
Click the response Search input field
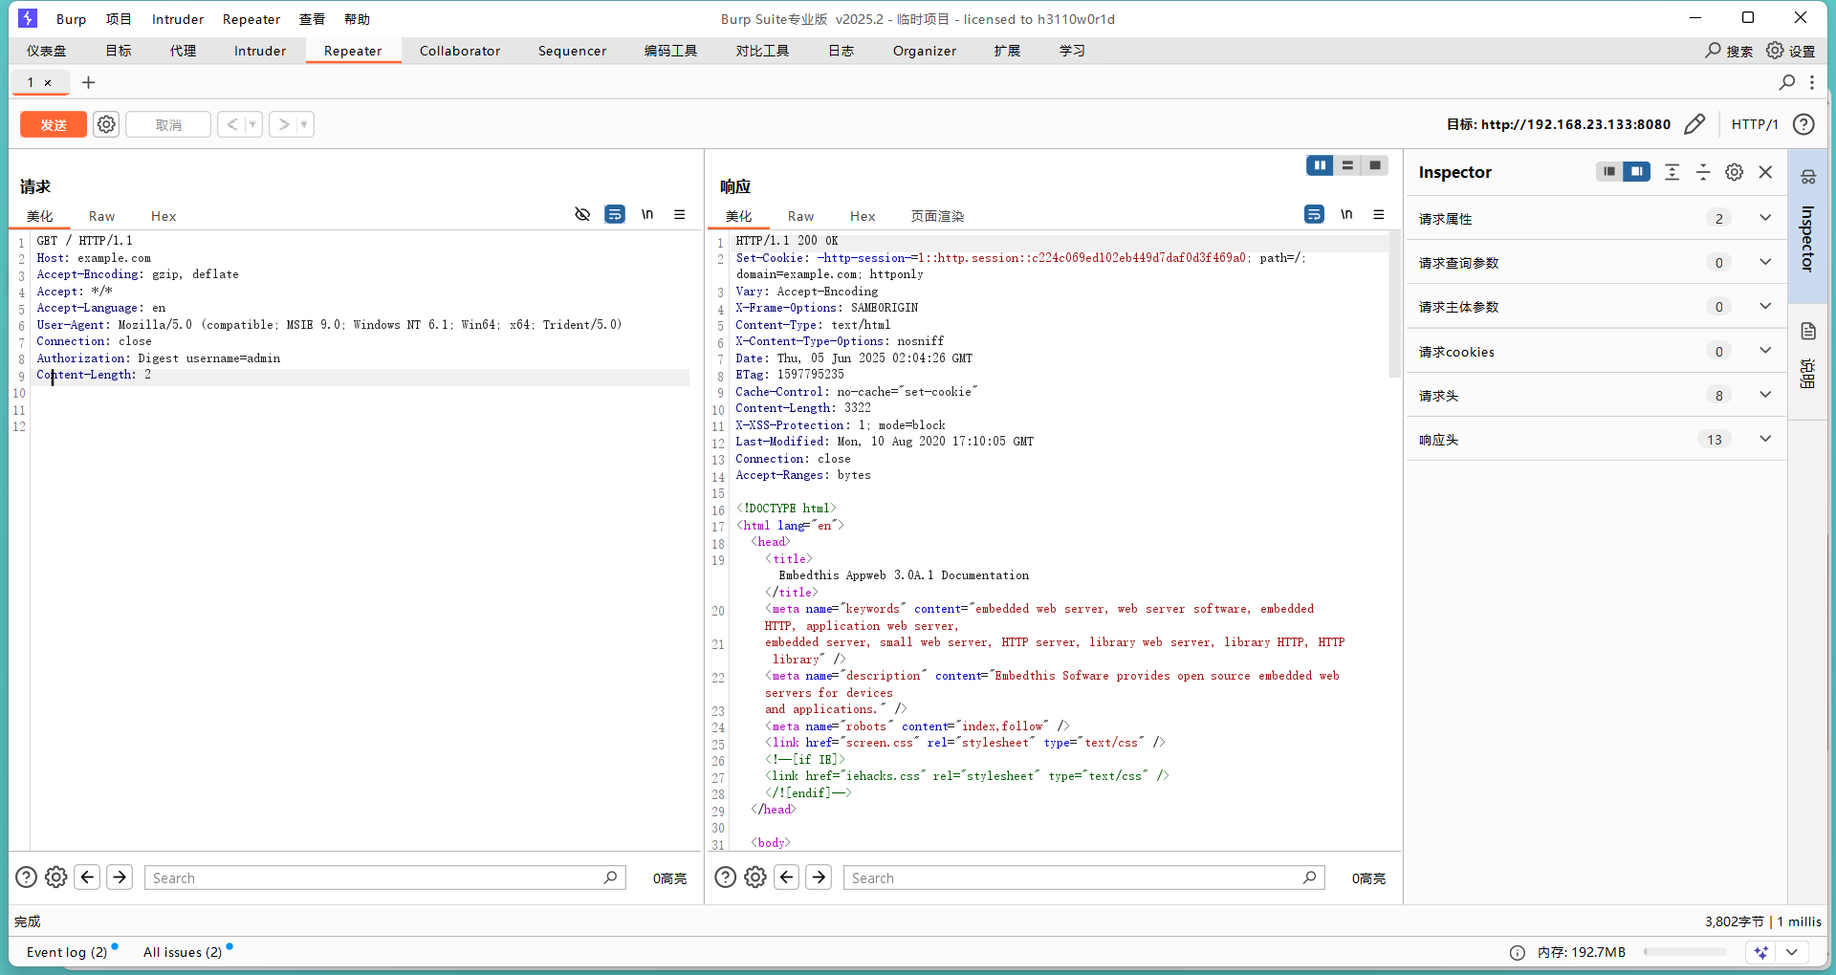pyautogui.click(x=1084, y=877)
